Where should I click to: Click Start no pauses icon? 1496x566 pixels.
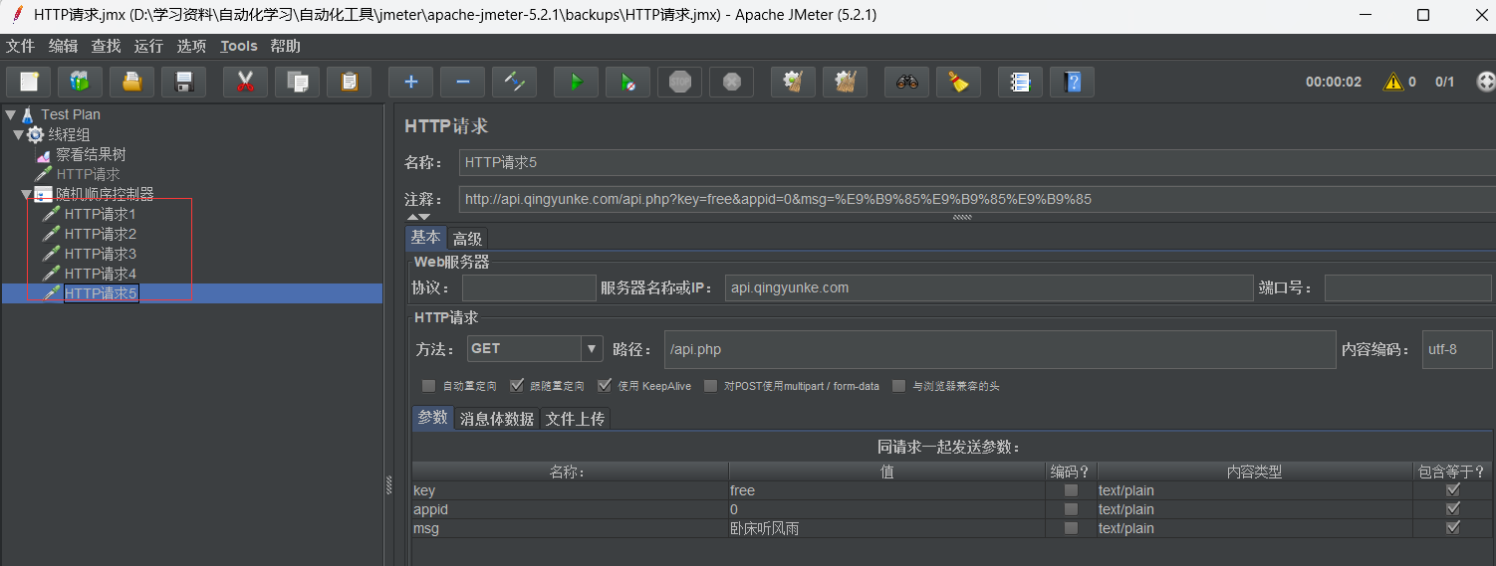[627, 82]
